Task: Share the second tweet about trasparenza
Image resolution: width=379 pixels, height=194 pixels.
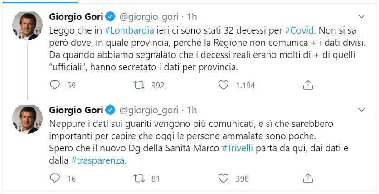Action: click(x=308, y=178)
